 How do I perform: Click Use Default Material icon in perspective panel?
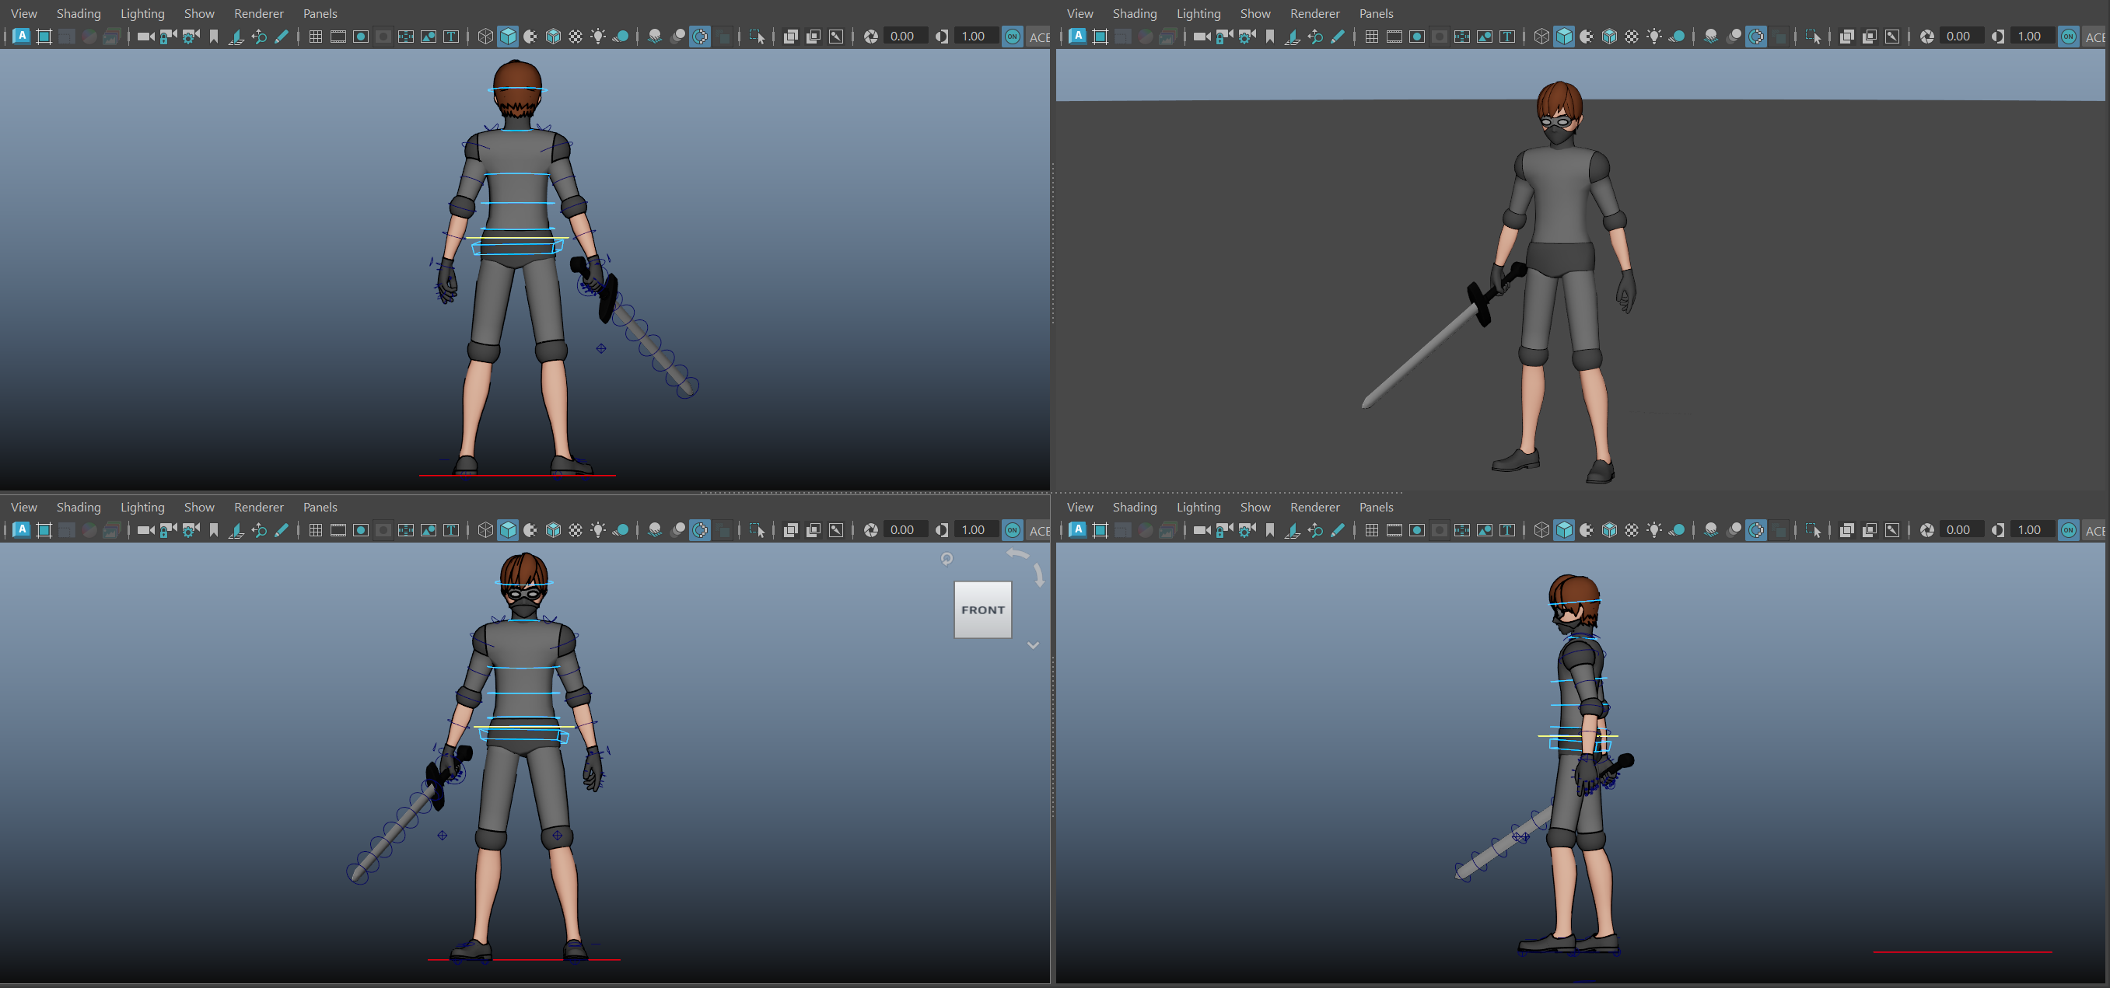(1587, 37)
